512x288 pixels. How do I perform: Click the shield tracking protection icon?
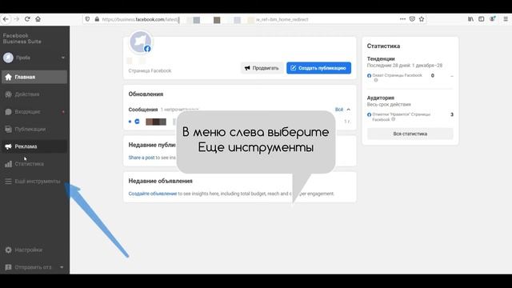(x=87, y=19)
